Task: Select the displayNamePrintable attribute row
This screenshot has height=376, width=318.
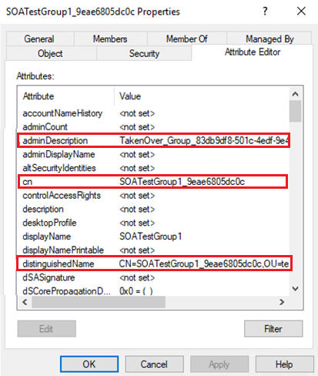Action: pyautogui.click(x=153, y=250)
